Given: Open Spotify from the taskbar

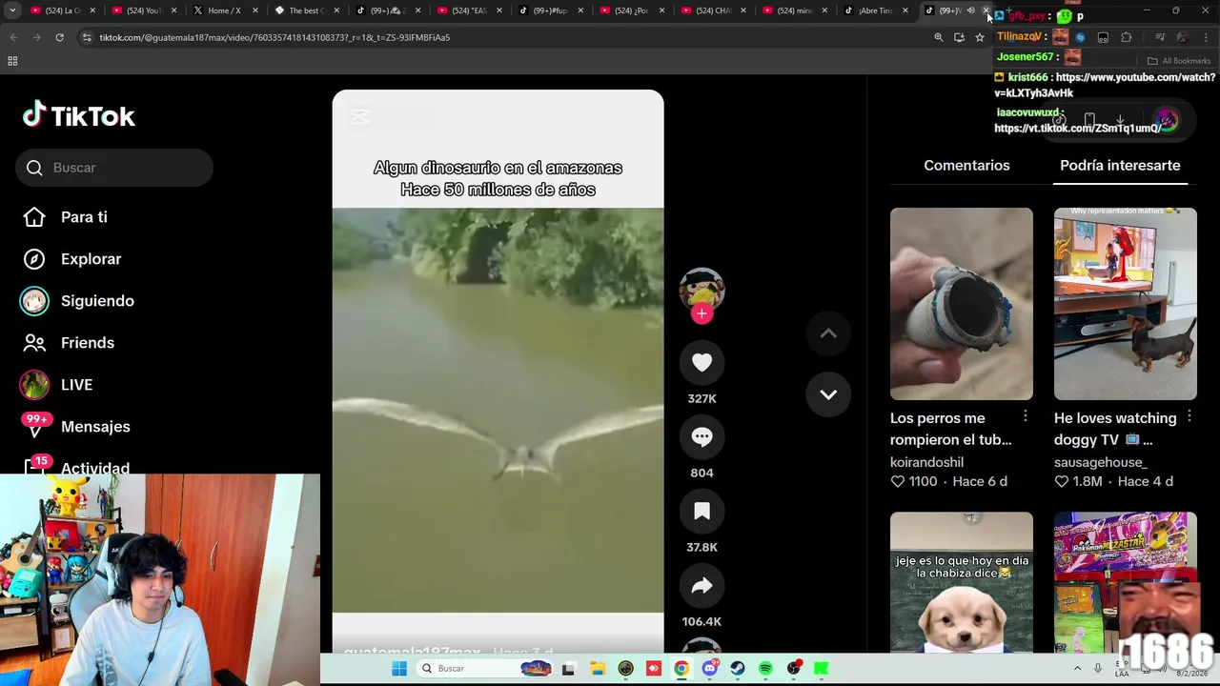Looking at the screenshot, I should tap(765, 669).
